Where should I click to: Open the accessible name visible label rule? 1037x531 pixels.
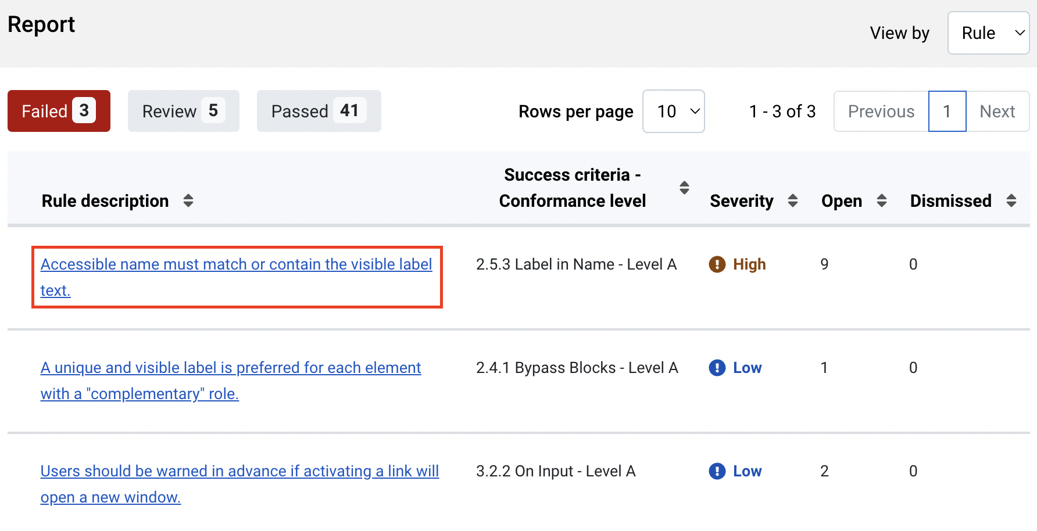tap(236, 265)
